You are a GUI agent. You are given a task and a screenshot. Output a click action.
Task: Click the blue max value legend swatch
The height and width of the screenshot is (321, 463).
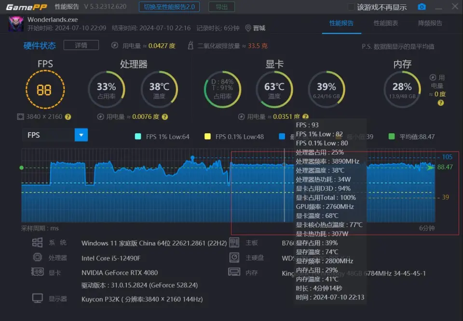(282, 137)
